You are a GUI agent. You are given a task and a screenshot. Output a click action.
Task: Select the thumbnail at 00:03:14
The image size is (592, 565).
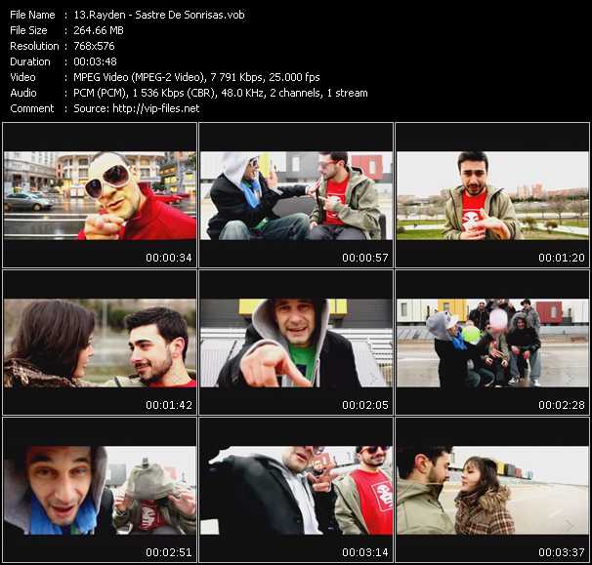296,490
